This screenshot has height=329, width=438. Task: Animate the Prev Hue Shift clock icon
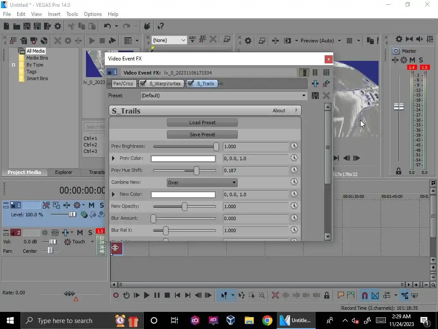294,170
